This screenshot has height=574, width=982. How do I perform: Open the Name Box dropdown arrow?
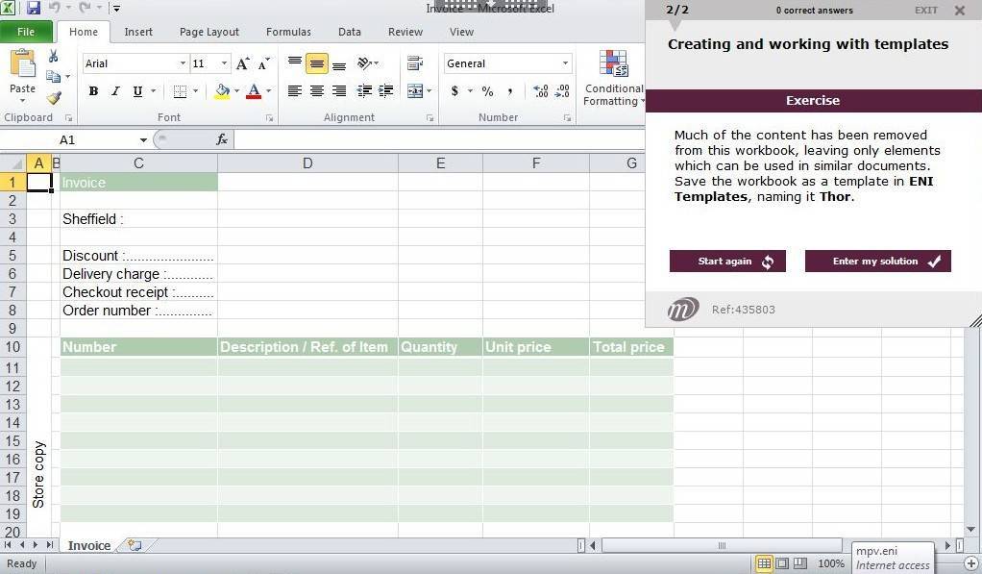pos(143,140)
